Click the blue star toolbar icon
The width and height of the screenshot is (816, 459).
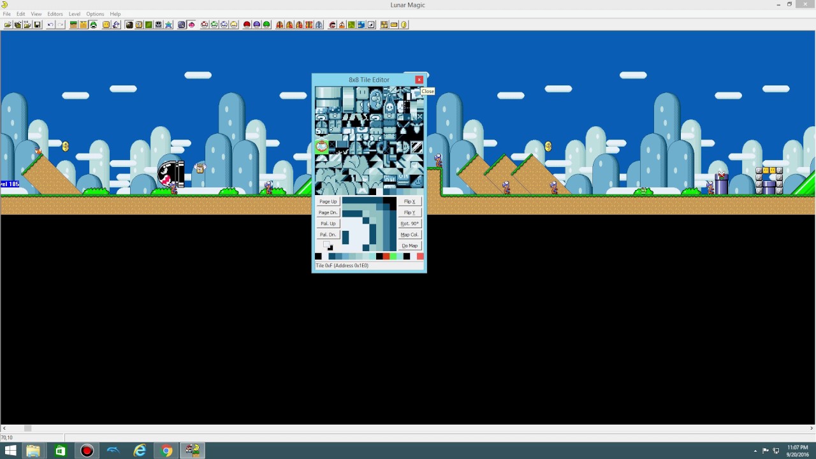168,25
